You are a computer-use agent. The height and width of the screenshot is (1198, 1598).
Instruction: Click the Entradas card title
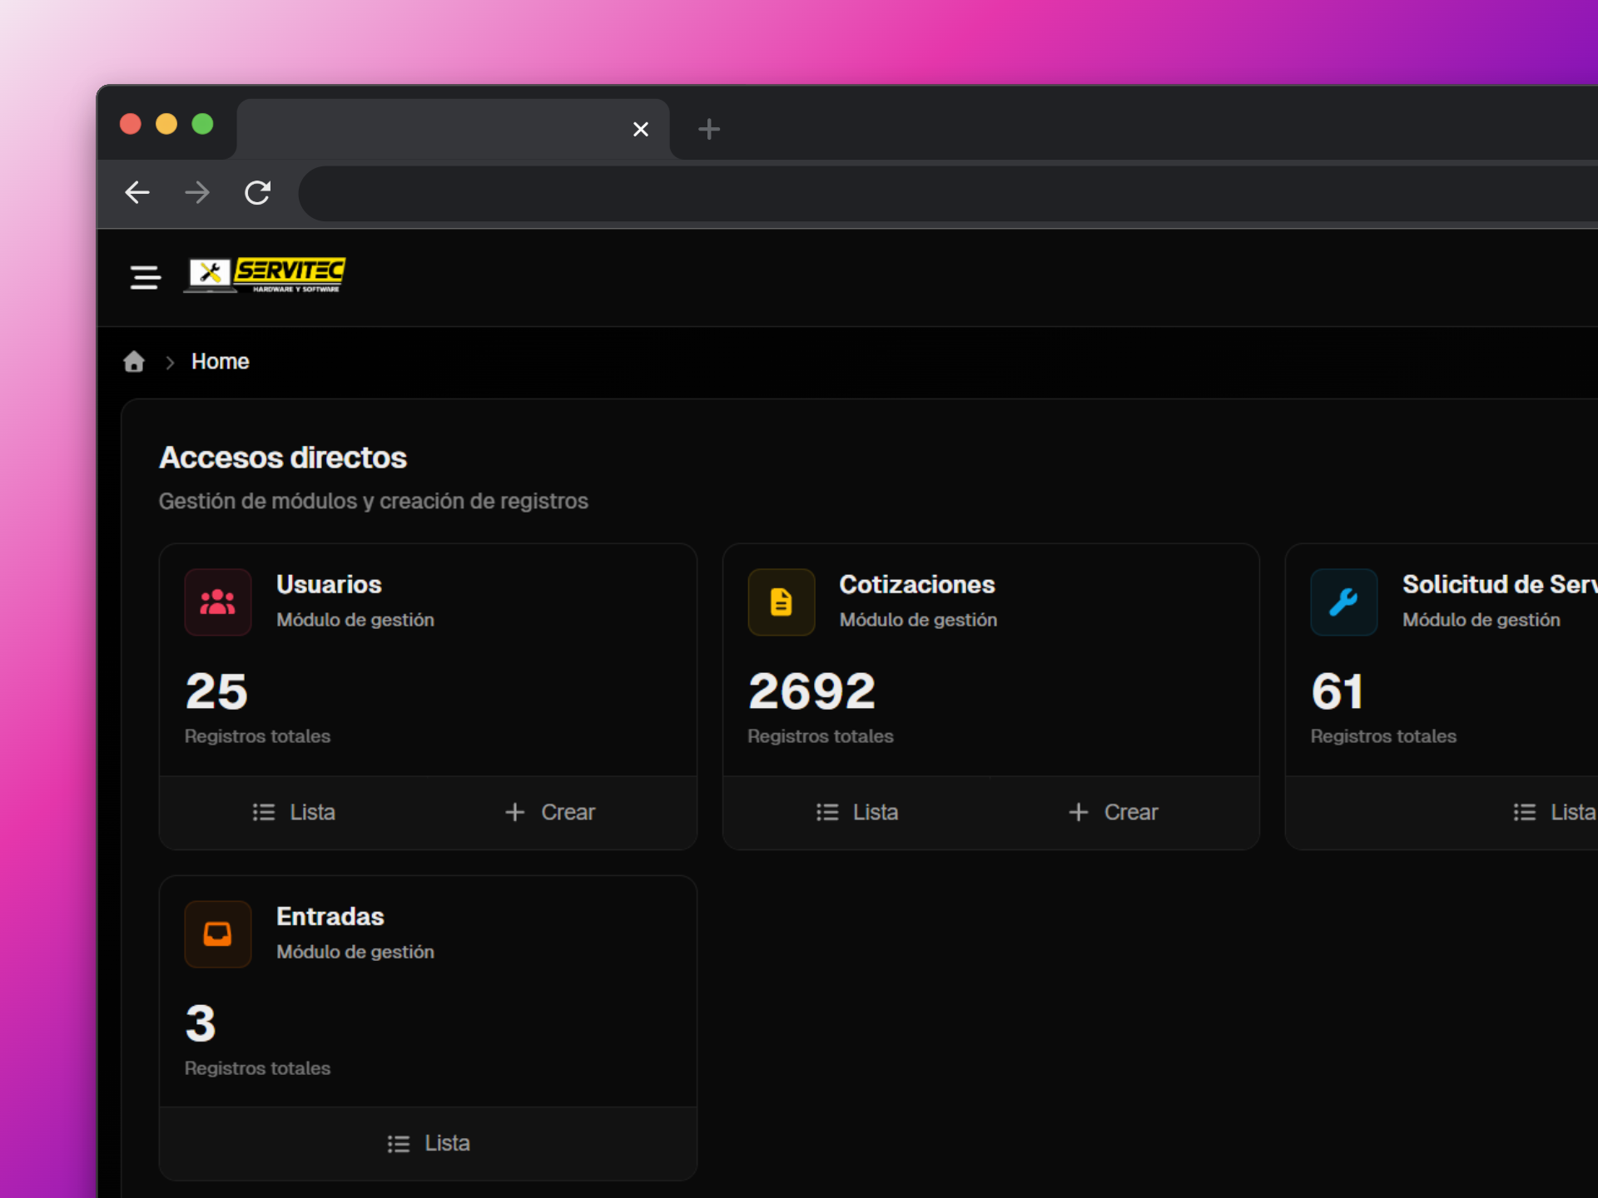tap(330, 917)
